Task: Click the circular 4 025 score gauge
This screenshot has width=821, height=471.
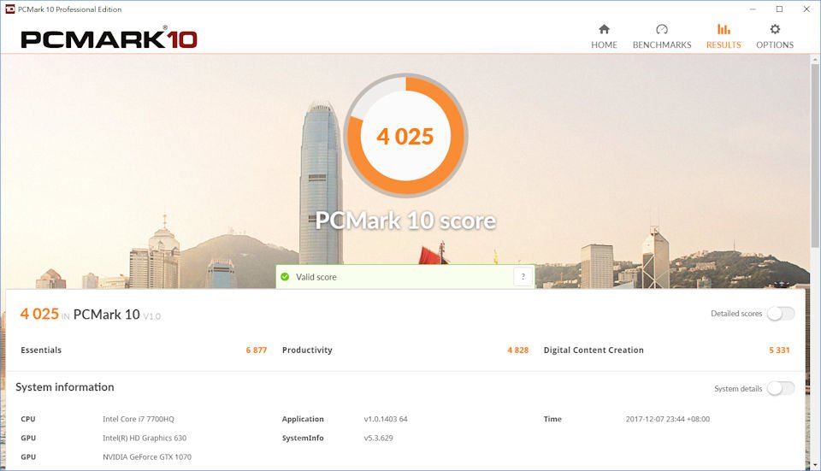Action: pos(405,136)
